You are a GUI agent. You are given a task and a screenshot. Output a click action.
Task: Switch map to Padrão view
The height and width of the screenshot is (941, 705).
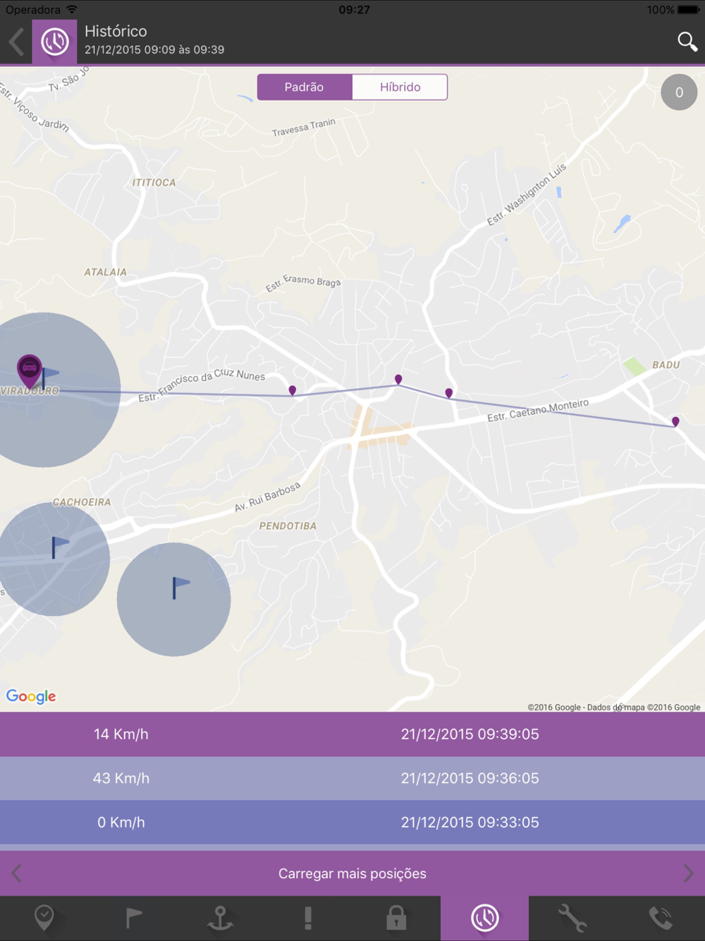(305, 87)
